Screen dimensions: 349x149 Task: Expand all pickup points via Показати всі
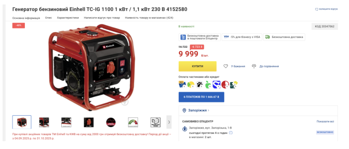pyautogui.click(x=325, y=121)
